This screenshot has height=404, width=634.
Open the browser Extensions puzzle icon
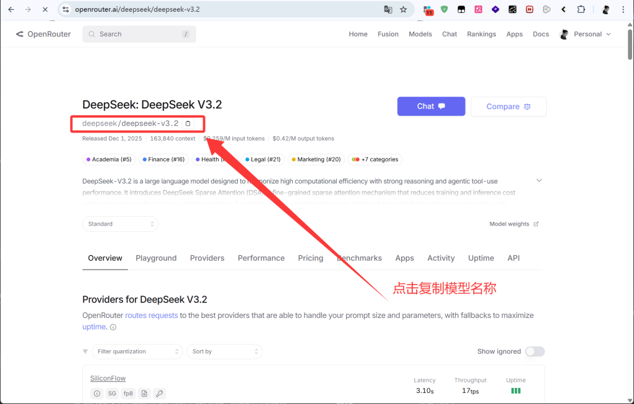(581, 10)
